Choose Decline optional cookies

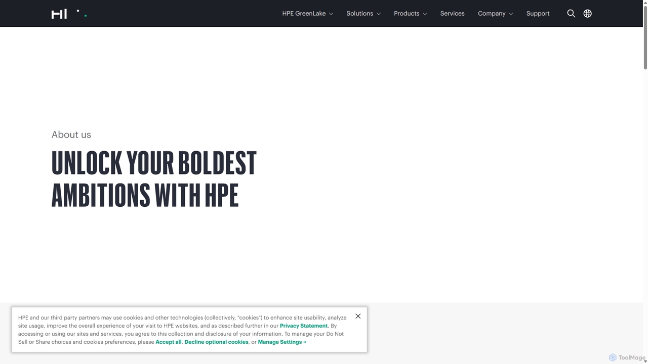tap(216, 342)
